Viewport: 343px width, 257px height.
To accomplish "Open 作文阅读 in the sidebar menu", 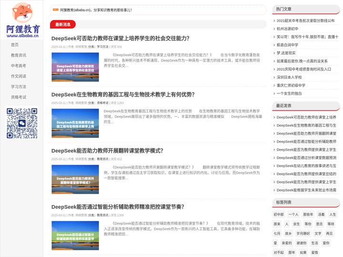I will 19,76.
